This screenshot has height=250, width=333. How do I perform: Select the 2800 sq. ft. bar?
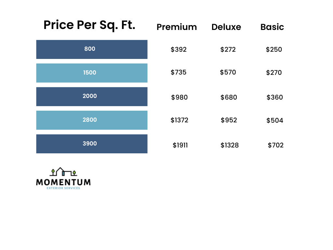92,120
